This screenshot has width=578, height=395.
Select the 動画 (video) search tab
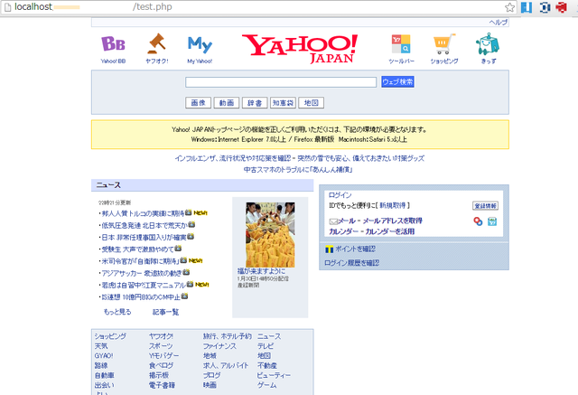tap(227, 103)
